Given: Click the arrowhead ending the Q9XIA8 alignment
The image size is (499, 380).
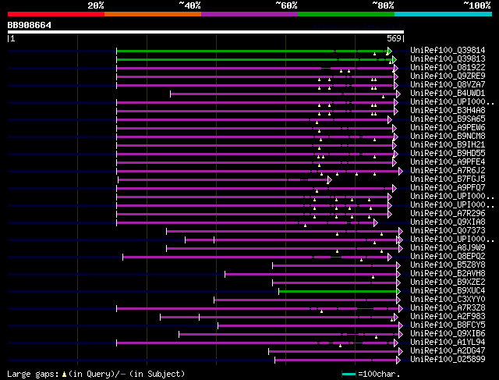Looking at the screenshot, I should [x=376, y=222].
